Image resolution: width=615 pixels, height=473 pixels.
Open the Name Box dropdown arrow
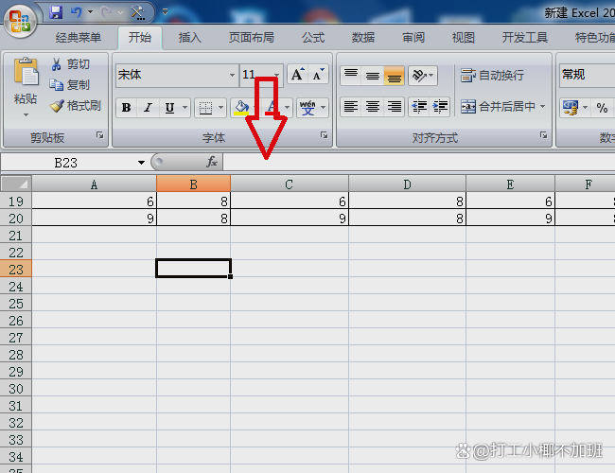pos(141,163)
